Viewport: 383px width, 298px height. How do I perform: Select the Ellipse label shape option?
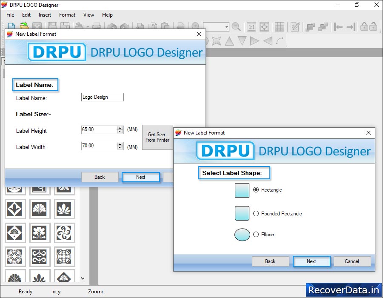[x=256, y=235]
